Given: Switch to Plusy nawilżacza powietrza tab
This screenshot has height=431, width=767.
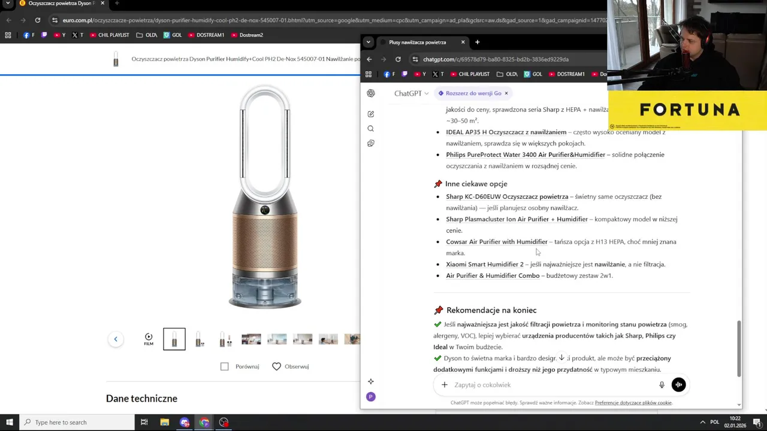Looking at the screenshot, I should 422,43.
